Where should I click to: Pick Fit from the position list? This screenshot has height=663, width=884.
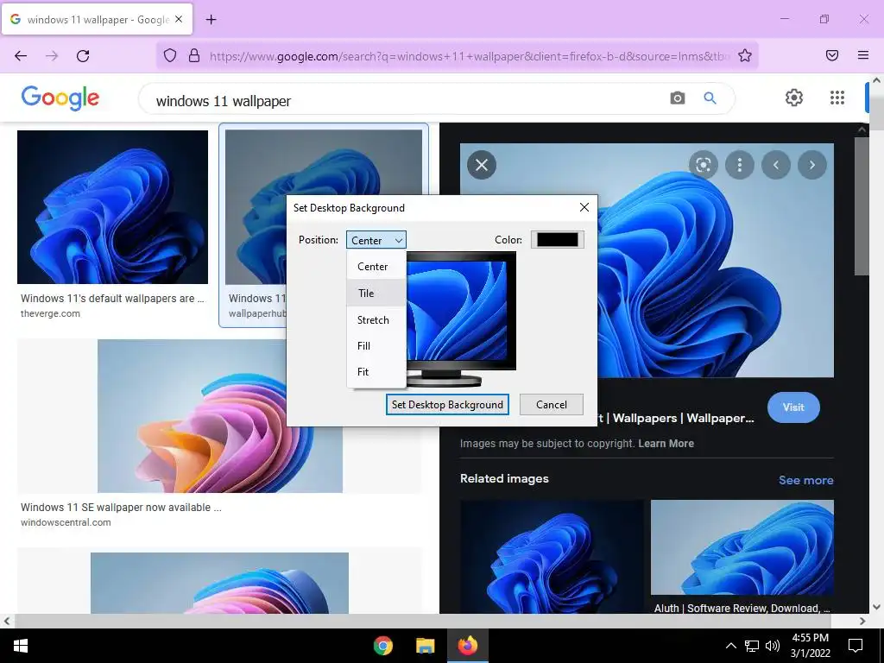point(376,371)
